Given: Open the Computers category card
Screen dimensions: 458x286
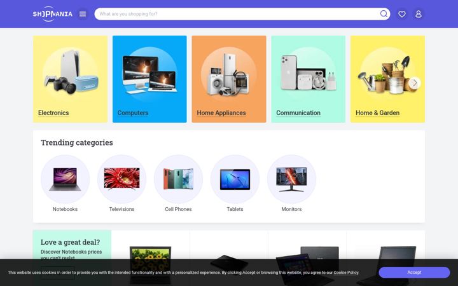Looking at the screenshot, I should click(149, 79).
